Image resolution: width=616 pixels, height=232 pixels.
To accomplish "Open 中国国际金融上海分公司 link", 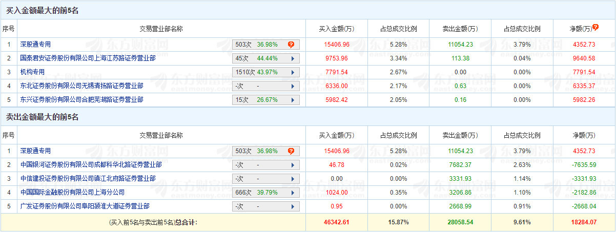I will (x=72, y=193).
